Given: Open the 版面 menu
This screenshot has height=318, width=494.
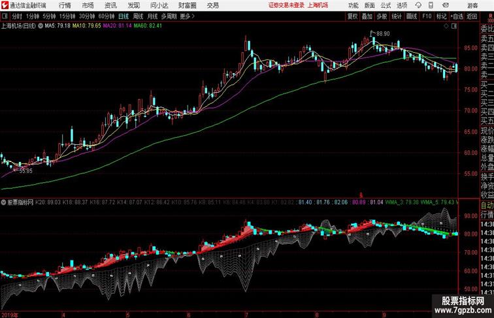Looking at the screenshot, I should [x=370, y=5].
